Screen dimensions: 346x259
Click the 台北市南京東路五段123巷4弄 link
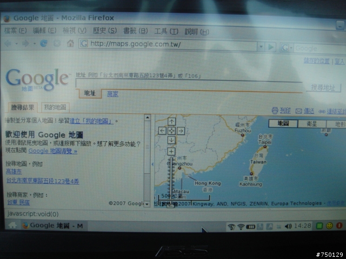pyautogui.click(x=43, y=181)
